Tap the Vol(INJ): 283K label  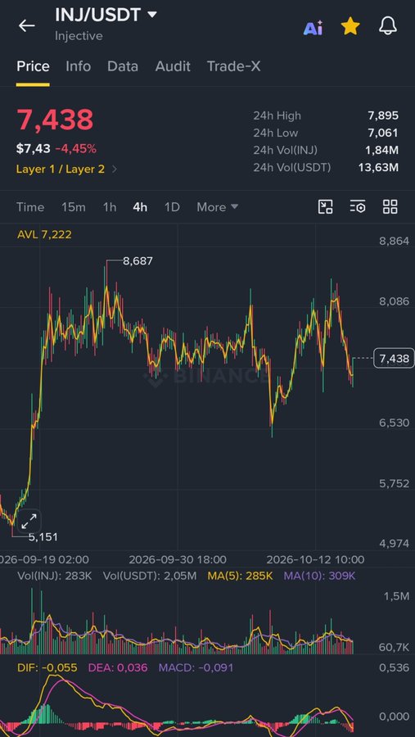(x=55, y=576)
